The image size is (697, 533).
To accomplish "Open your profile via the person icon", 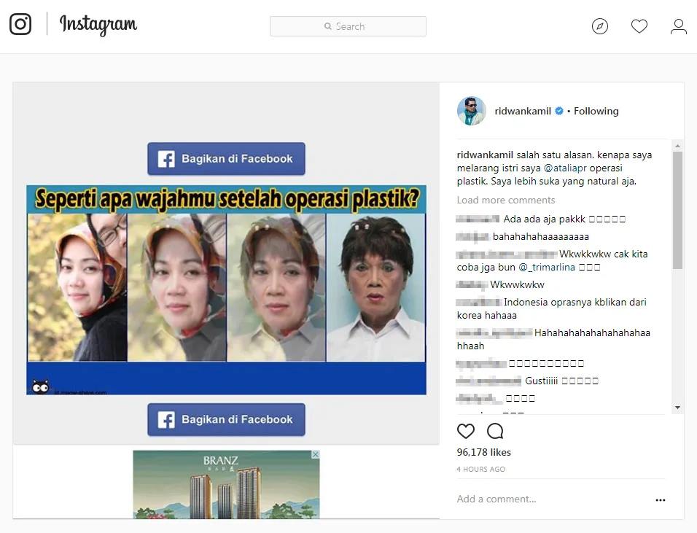I will (x=679, y=26).
